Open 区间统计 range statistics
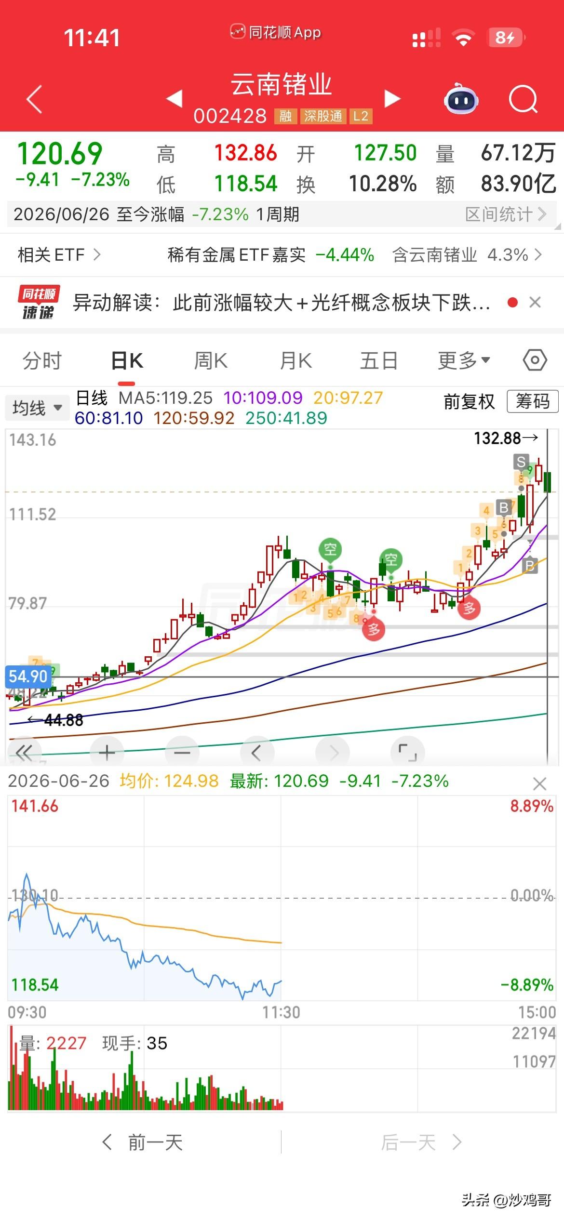 506,214
